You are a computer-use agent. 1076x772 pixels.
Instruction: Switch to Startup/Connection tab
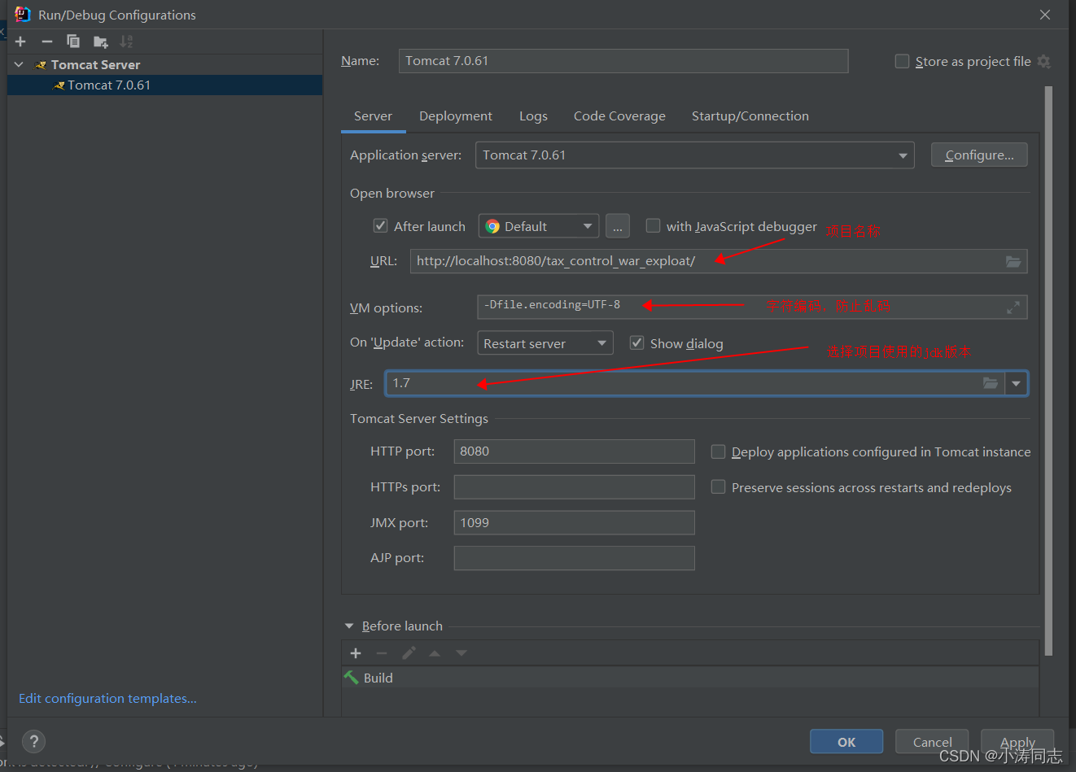[x=750, y=116]
